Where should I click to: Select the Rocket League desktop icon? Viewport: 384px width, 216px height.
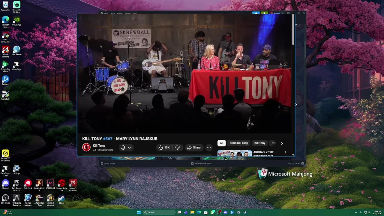tap(28, 200)
